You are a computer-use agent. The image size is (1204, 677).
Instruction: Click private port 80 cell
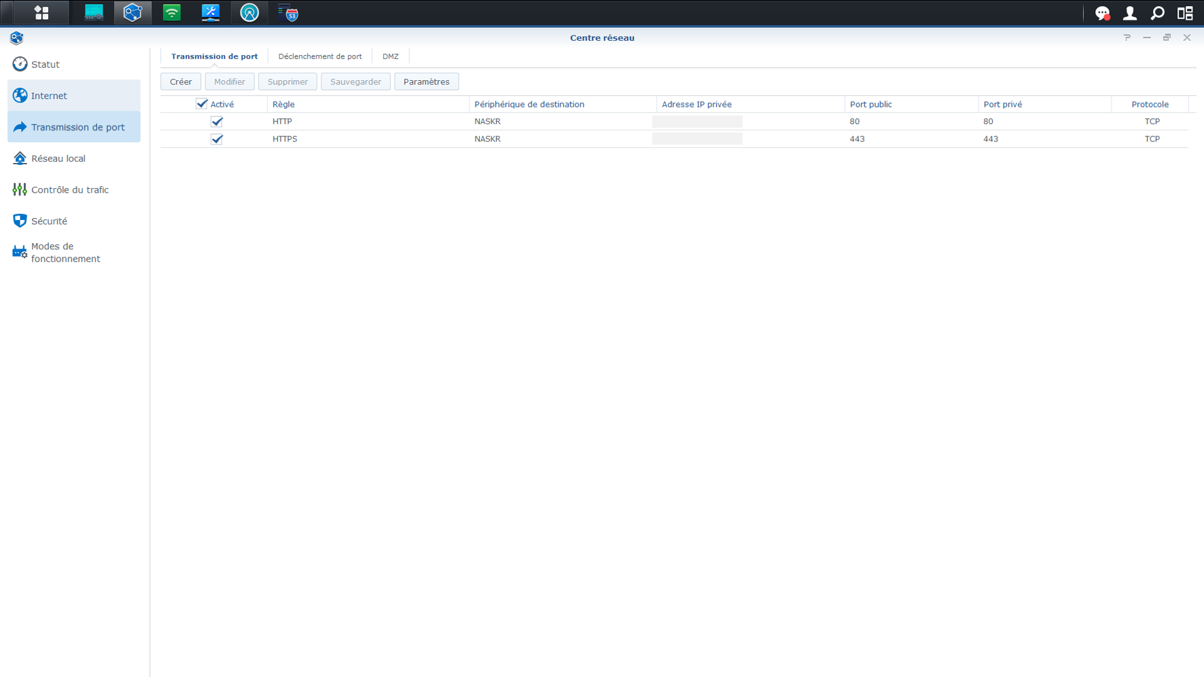988,122
